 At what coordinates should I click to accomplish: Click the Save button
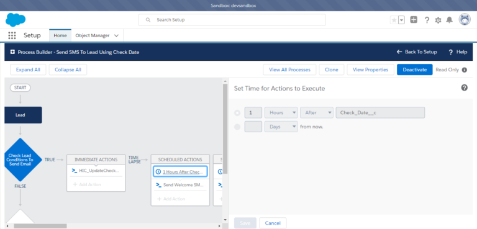pos(245,223)
